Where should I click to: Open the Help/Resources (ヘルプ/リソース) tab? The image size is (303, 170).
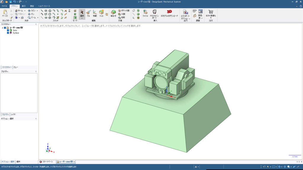tap(44, 6)
